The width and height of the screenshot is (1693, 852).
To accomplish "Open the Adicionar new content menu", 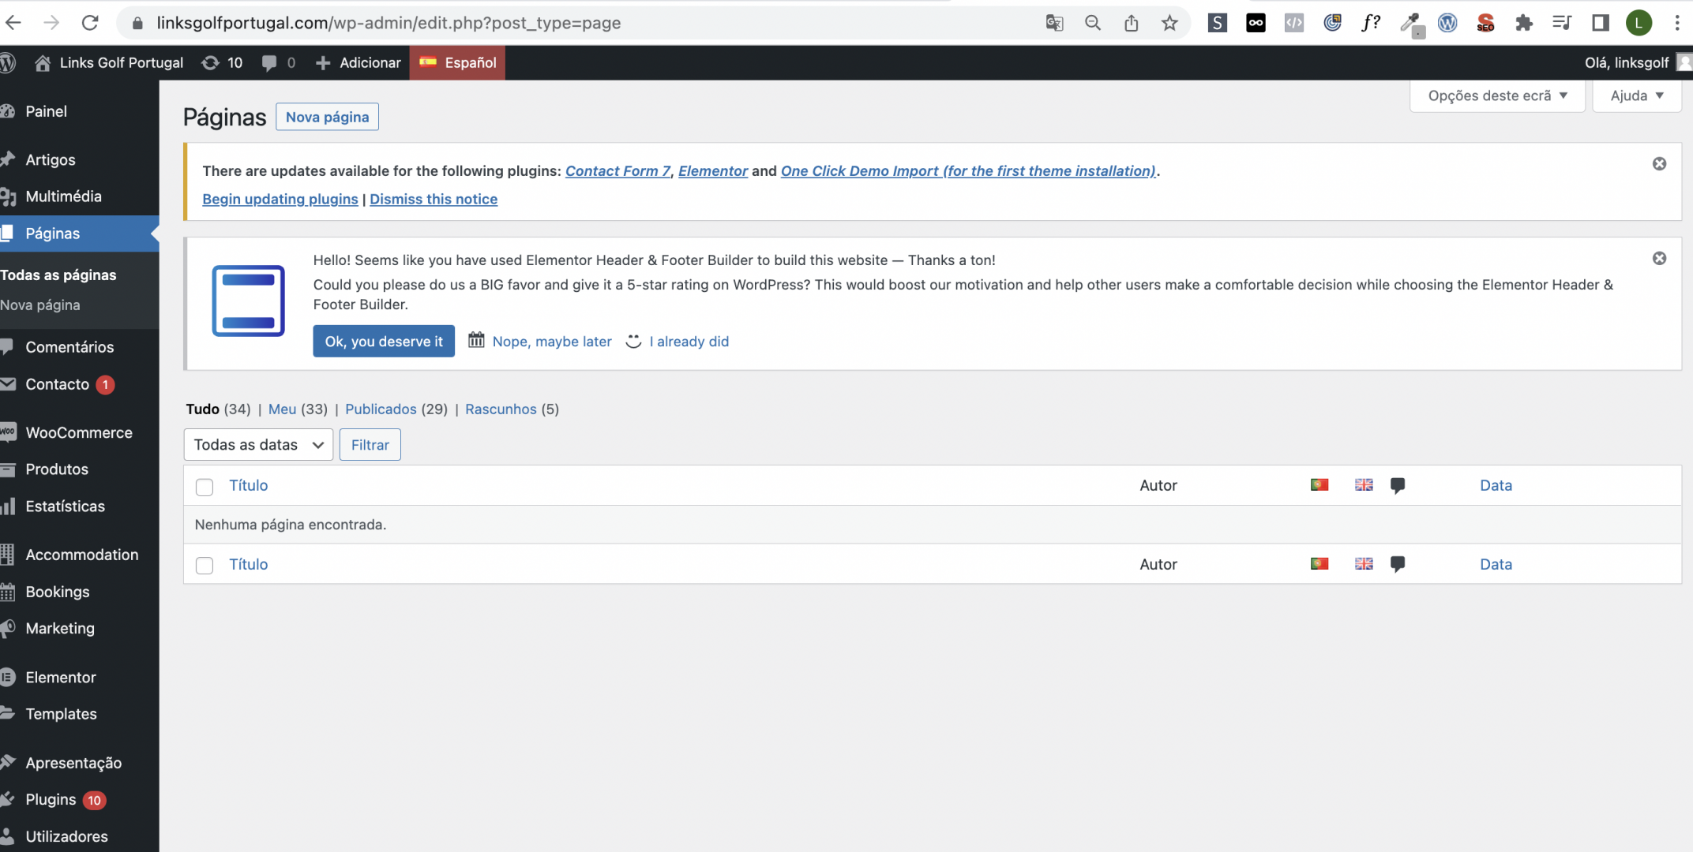I will (358, 62).
